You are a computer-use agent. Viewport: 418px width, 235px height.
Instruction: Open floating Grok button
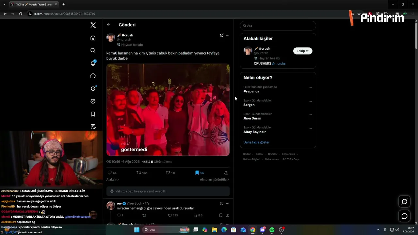tap(404, 202)
